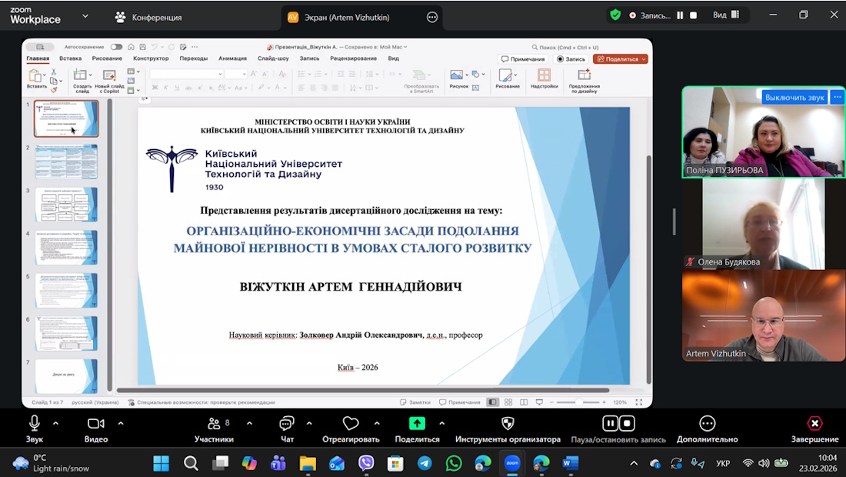Open the Zoom Workplace menu dropdown

click(x=85, y=16)
